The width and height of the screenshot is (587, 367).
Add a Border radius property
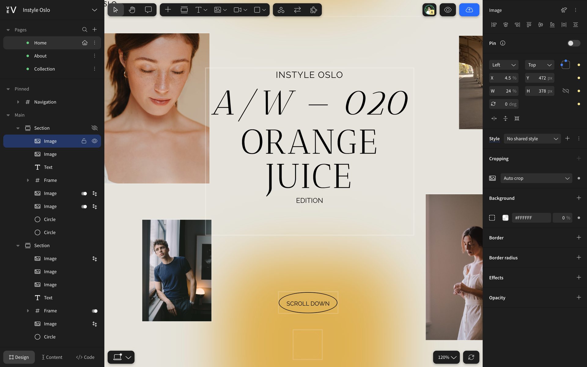578,258
